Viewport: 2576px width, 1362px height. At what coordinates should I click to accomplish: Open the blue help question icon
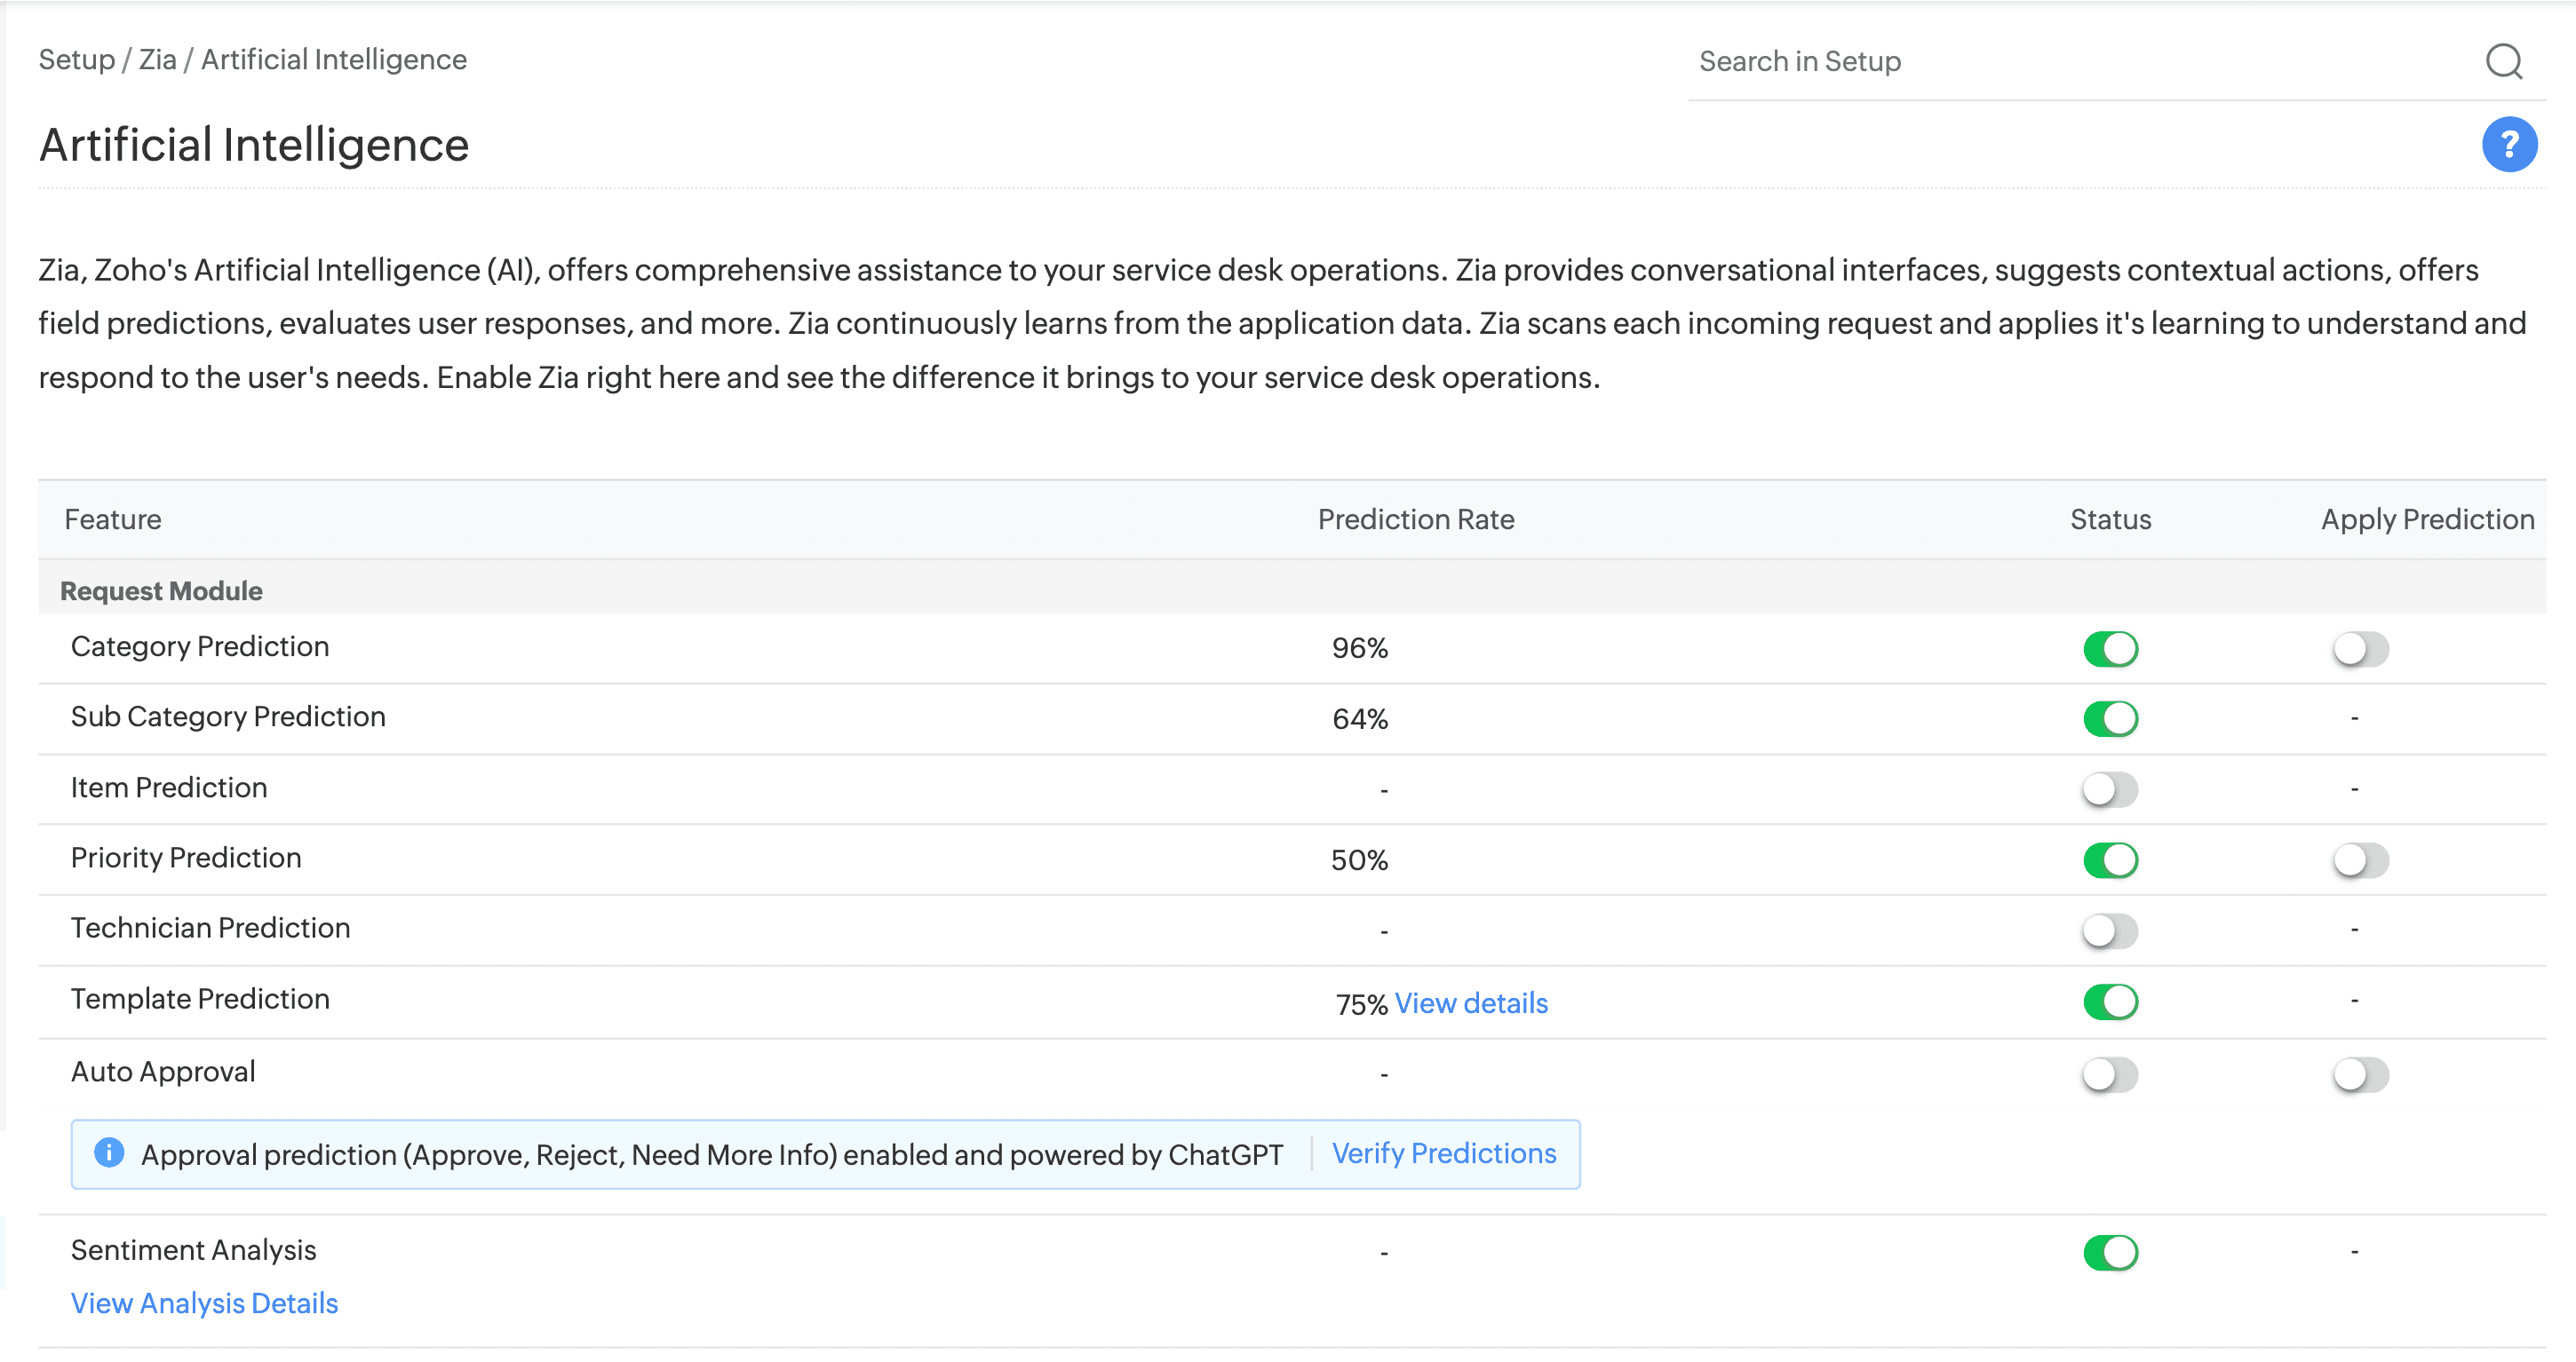(x=2508, y=145)
